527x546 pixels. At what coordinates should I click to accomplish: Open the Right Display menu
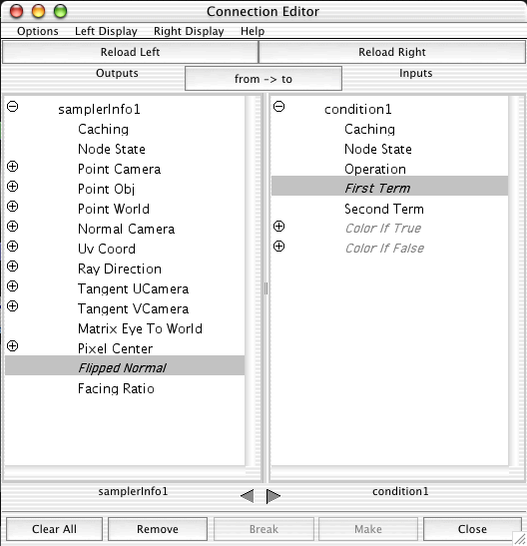point(189,31)
